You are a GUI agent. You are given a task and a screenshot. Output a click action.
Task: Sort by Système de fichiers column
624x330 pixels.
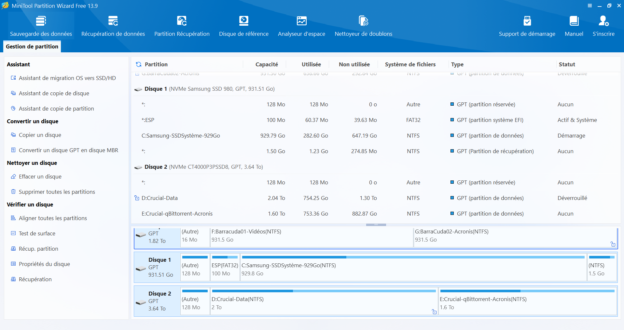pos(410,64)
